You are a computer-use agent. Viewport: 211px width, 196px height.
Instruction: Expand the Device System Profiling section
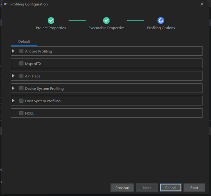[13, 88]
